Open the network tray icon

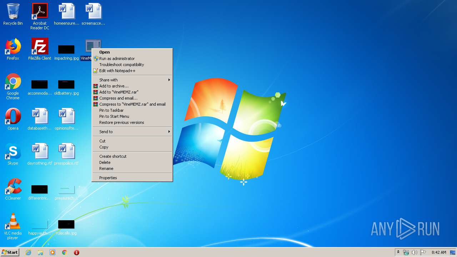point(406,252)
